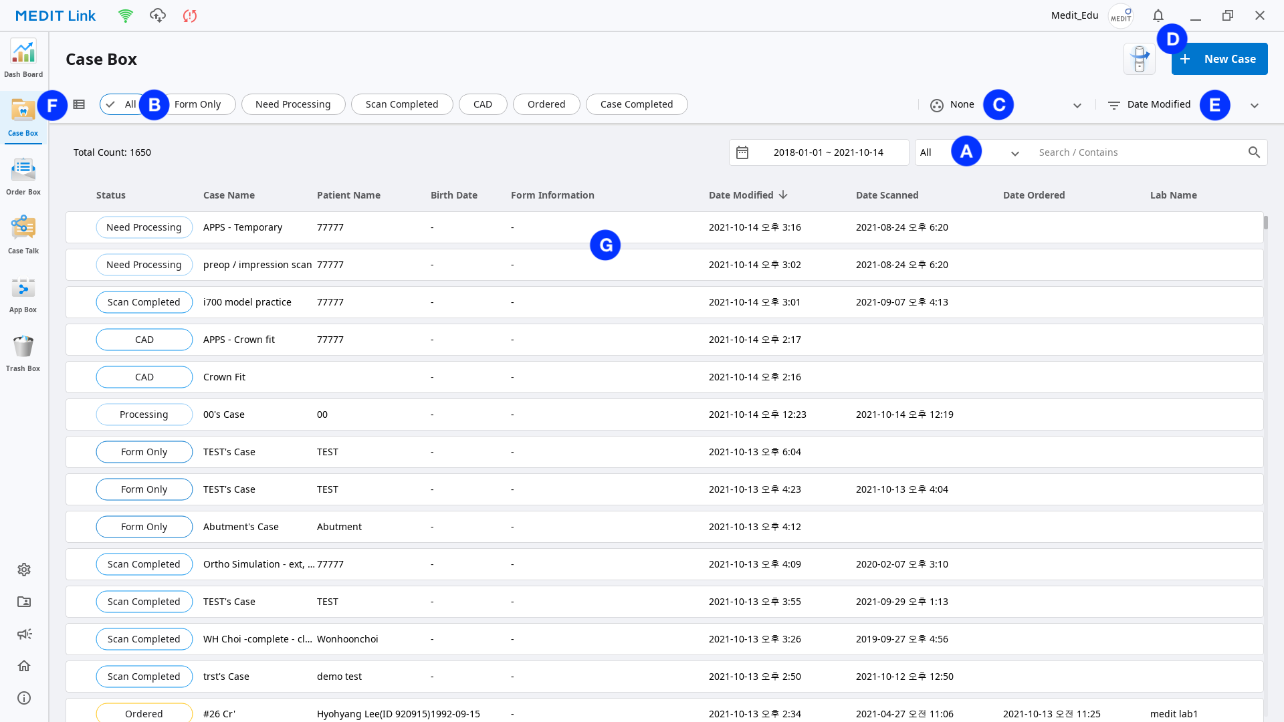Image resolution: width=1284 pixels, height=722 pixels.
Task: Toggle the Need Processing filter chip
Action: (x=293, y=104)
